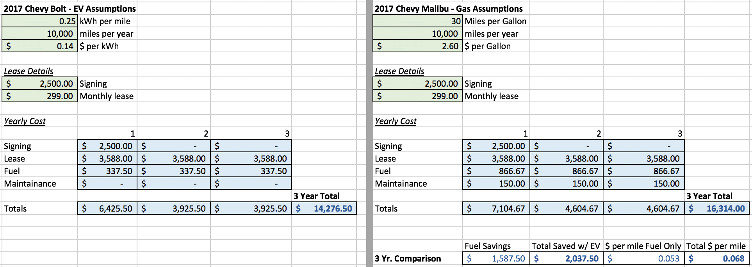Viewport: 752px width, 267px height.
Task: Click the 'Fuel Savings' column header
Action: [x=488, y=246]
